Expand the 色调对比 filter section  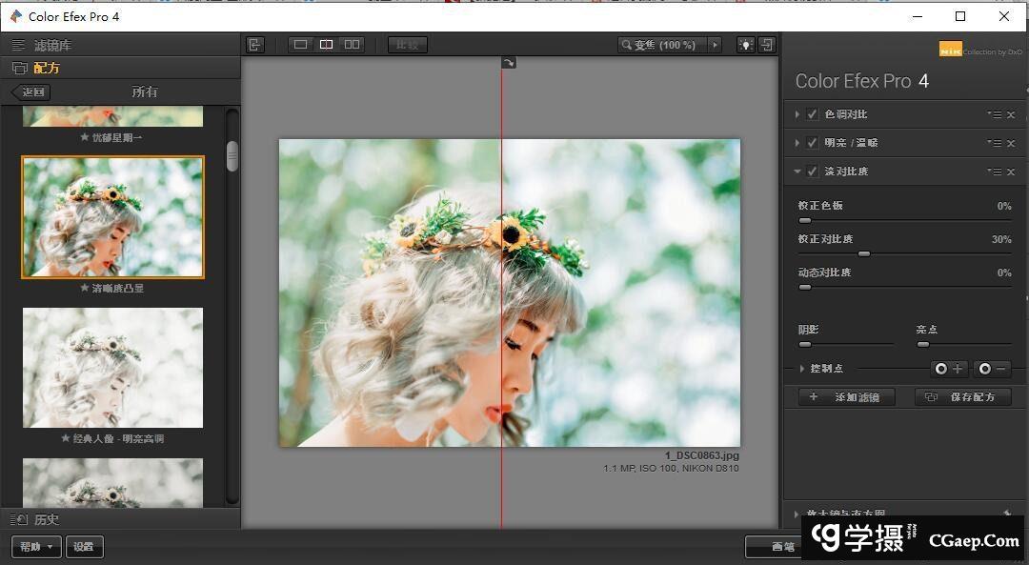(797, 114)
